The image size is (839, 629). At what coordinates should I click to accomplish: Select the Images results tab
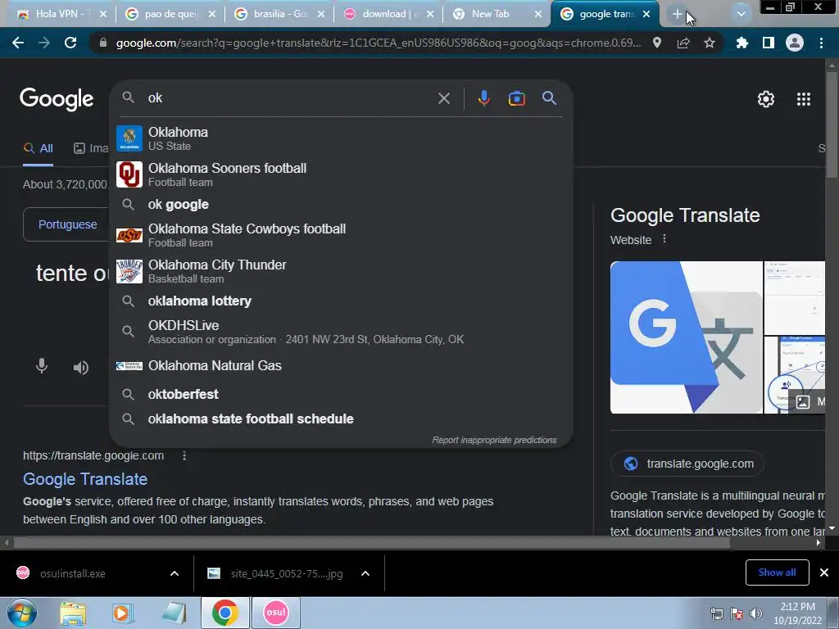coord(90,149)
